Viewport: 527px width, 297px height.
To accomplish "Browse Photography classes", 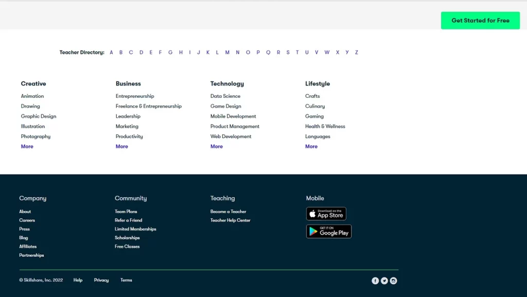I will [x=36, y=136].
